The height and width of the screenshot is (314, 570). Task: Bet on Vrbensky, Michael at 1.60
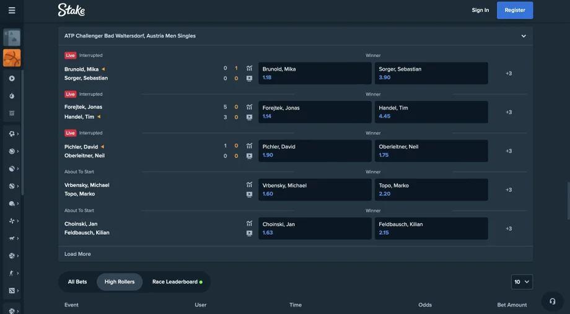315,190
